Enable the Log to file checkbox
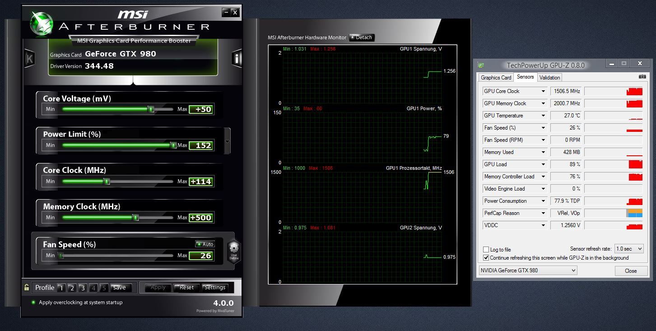Image resolution: width=656 pixels, height=331 pixels. (486, 249)
